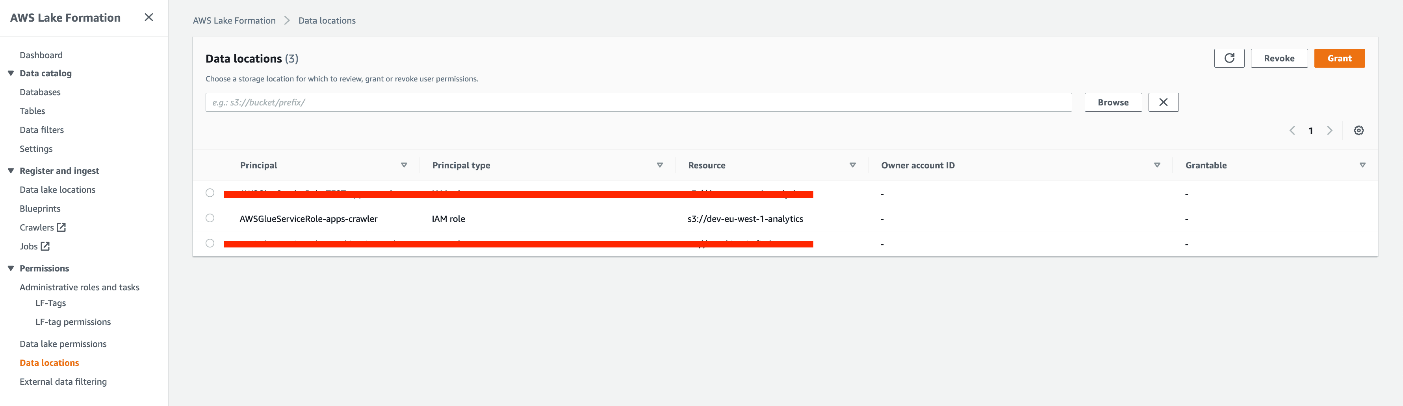
Task: Go to previous page arrow
Action: coord(1292,131)
